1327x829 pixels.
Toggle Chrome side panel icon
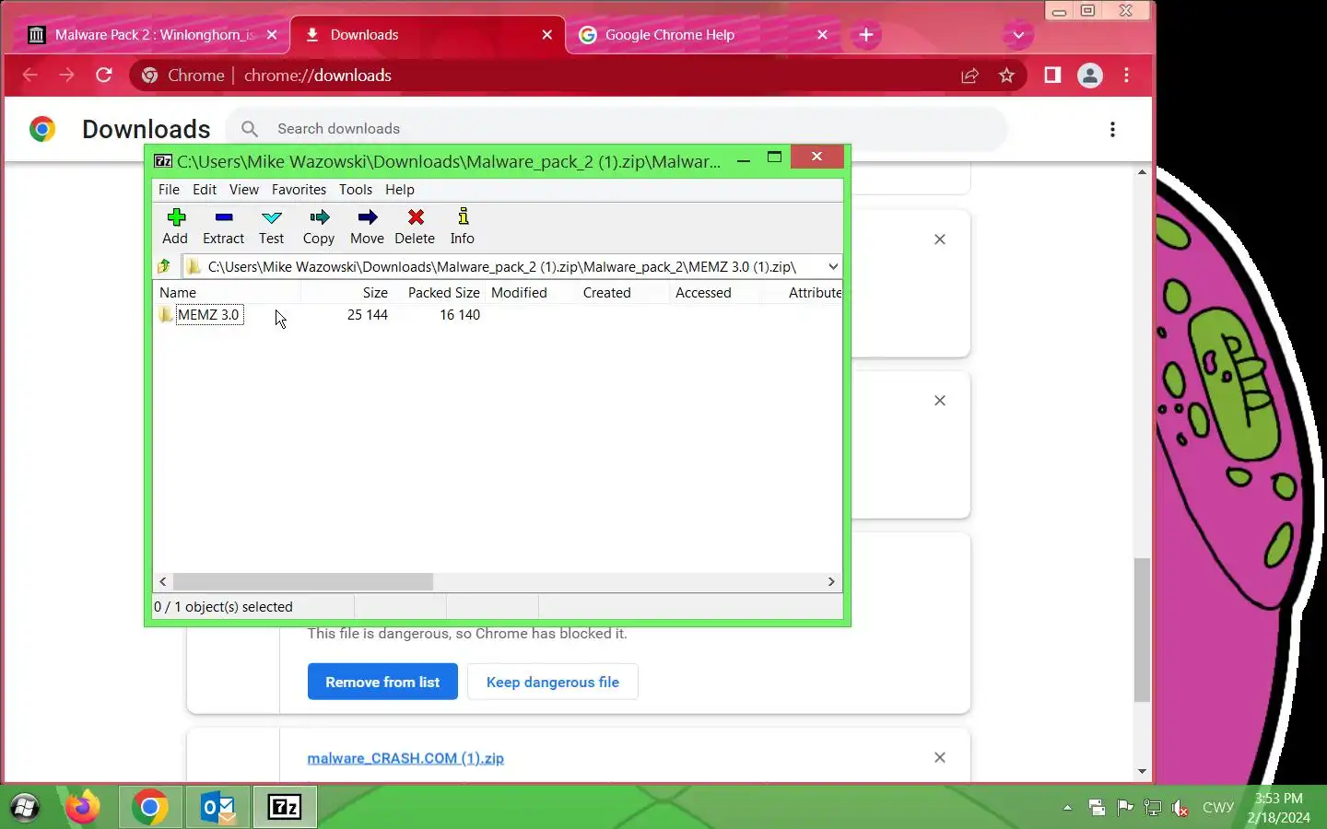tap(1052, 76)
